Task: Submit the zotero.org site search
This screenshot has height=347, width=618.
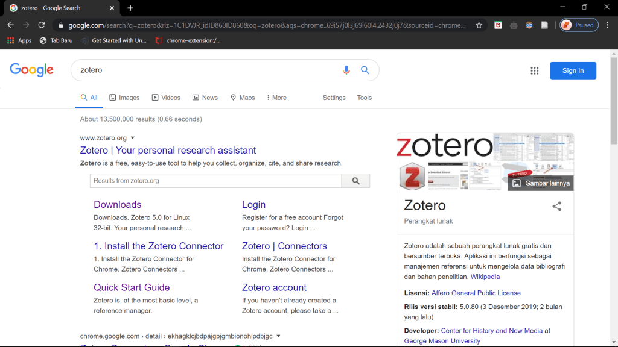Action: tap(355, 181)
